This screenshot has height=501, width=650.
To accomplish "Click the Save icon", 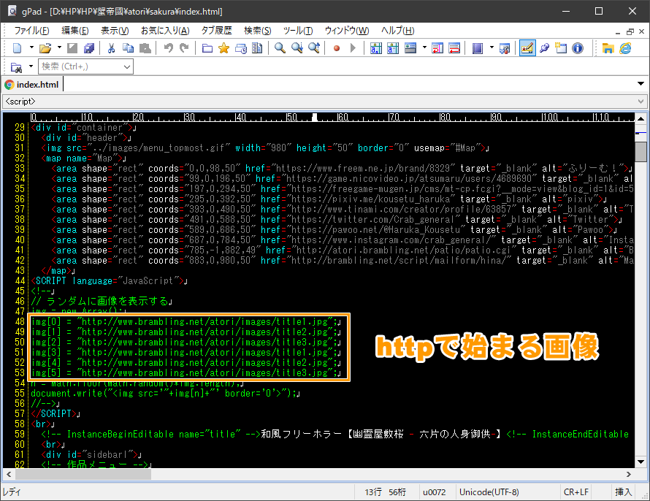I will coord(72,48).
